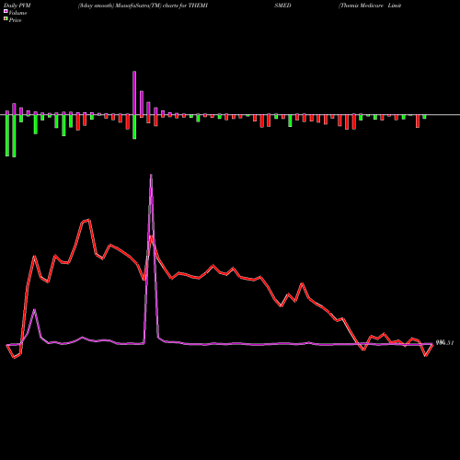
Task: Click the Price legend label
Action: coord(15,20)
